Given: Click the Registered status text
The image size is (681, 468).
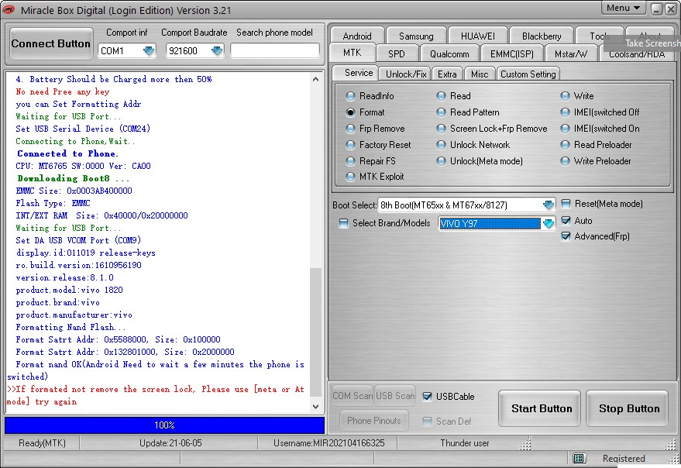Looking at the screenshot, I should (x=624, y=459).
